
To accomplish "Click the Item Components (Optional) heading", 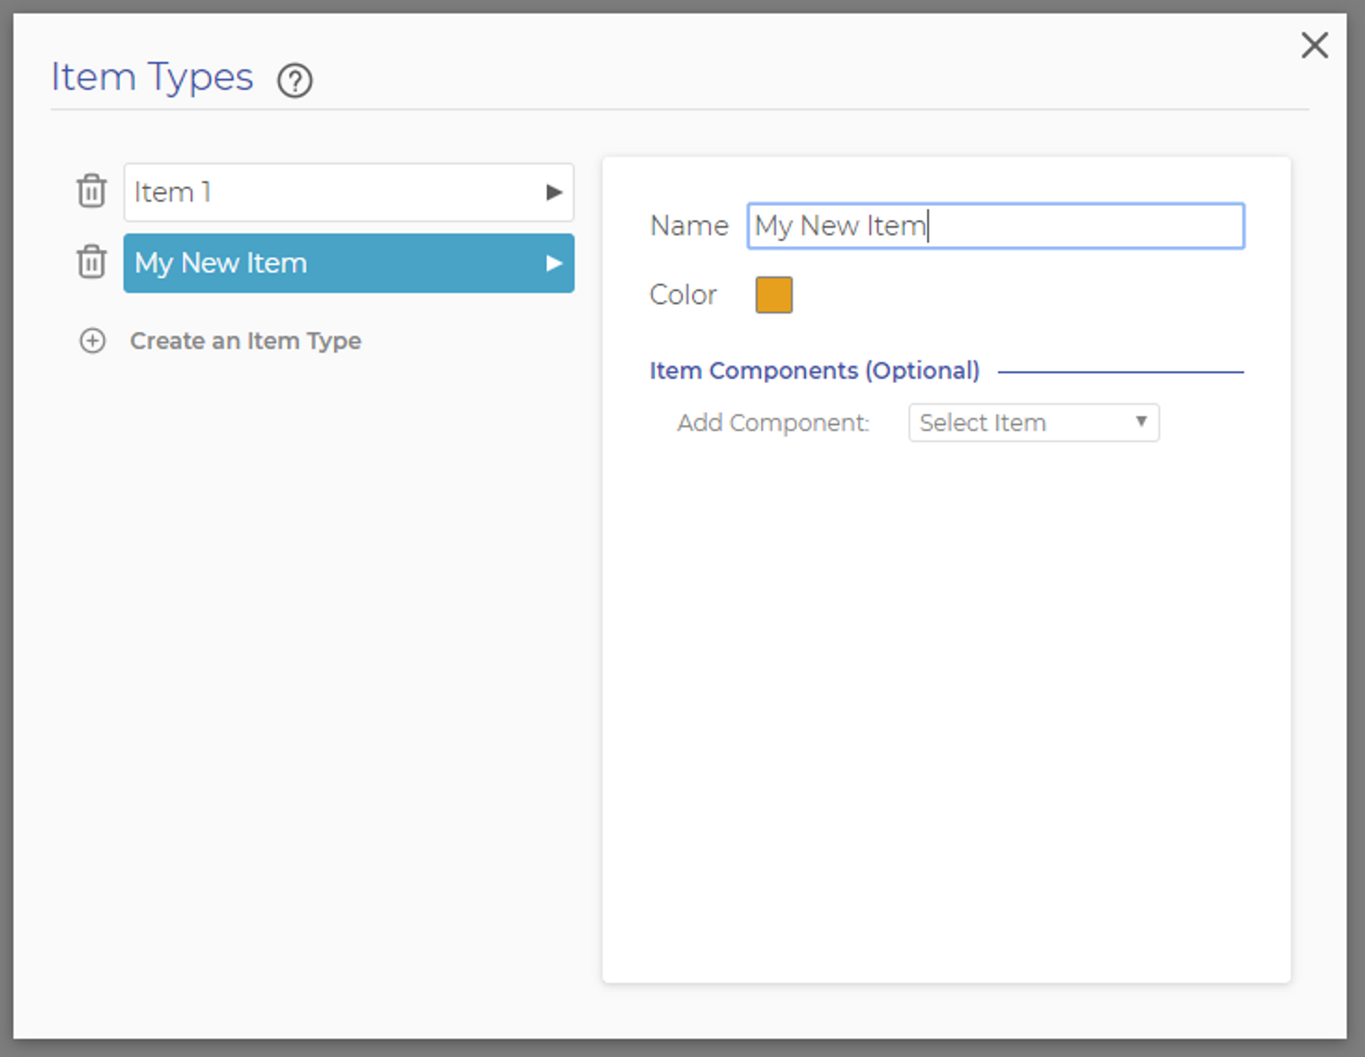I will [814, 371].
